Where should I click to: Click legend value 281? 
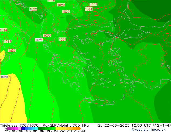[x=35, y=131]
